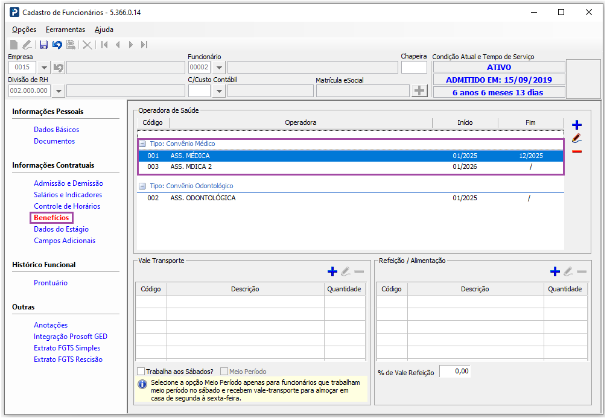Remove the selected Operadora de Saúde entry
Image resolution: width=607 pixels, height=418 pixels.
[577, 151]
